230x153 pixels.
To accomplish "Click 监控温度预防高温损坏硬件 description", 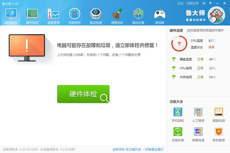I will pyautogui.click(x=205, y=30).
